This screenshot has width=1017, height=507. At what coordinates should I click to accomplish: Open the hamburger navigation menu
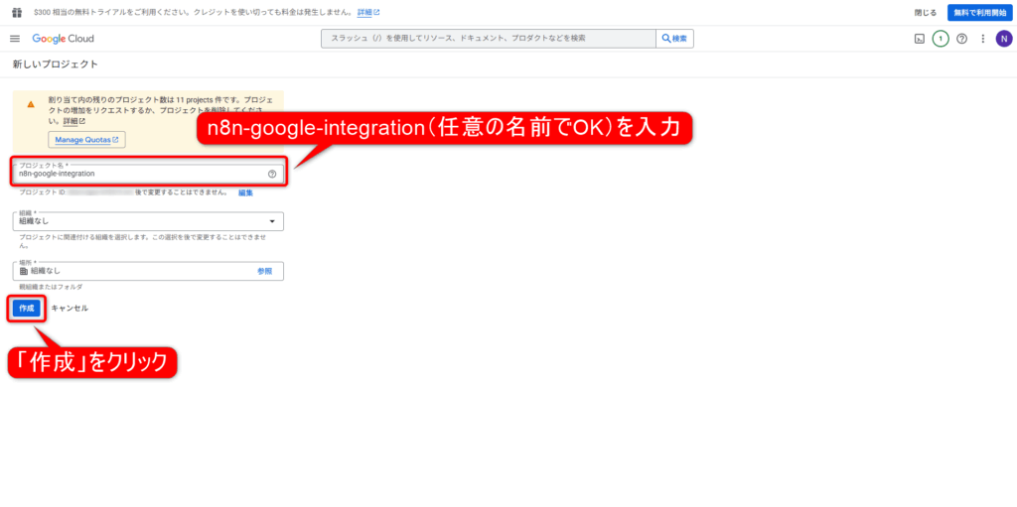15,39
